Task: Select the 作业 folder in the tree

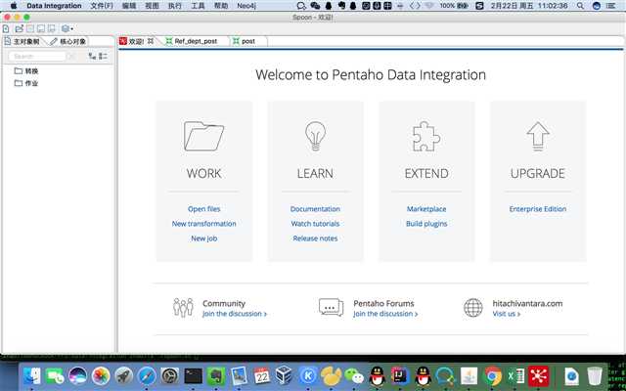Action: click(x=26, y=83)
